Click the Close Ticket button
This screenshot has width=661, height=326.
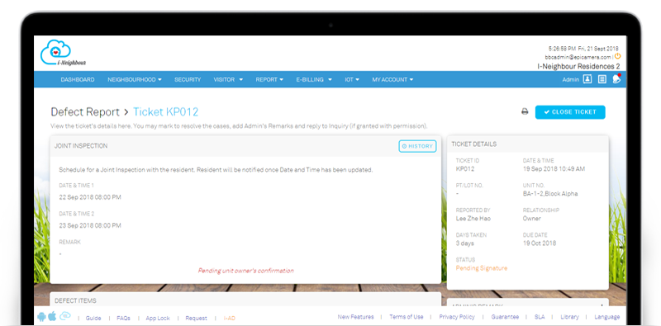570,112
